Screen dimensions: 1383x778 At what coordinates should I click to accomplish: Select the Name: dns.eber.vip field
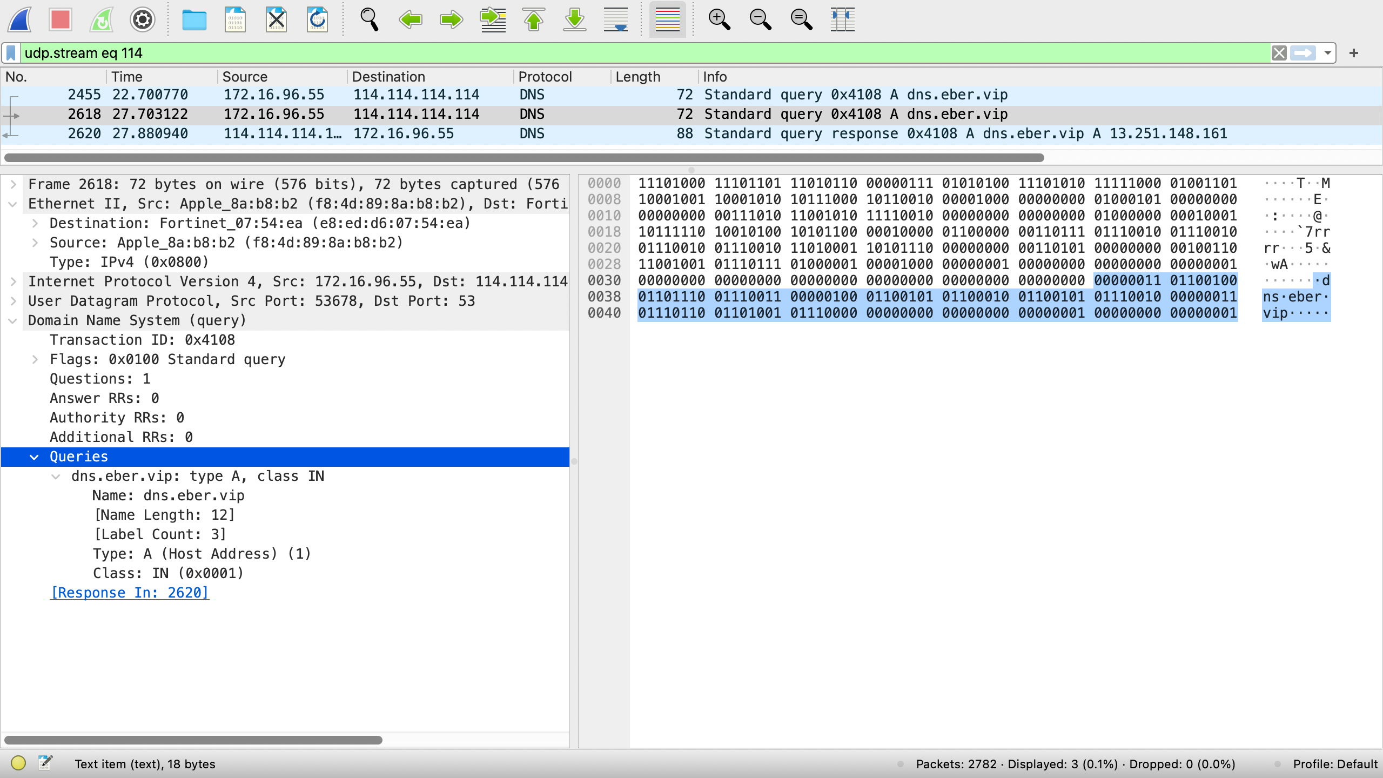point(169,495)
